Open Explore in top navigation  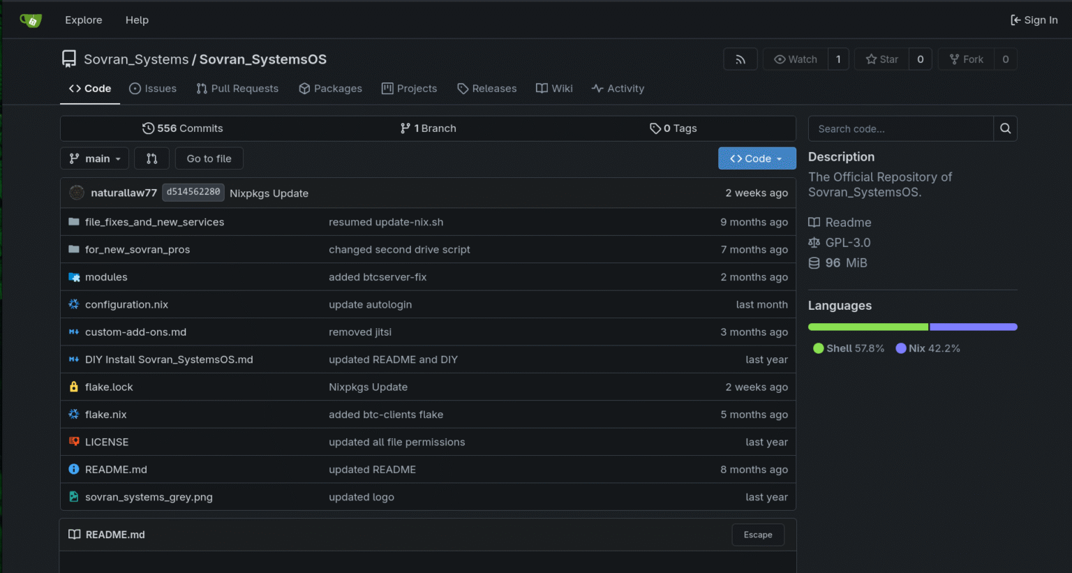click(x=84, y=20)
